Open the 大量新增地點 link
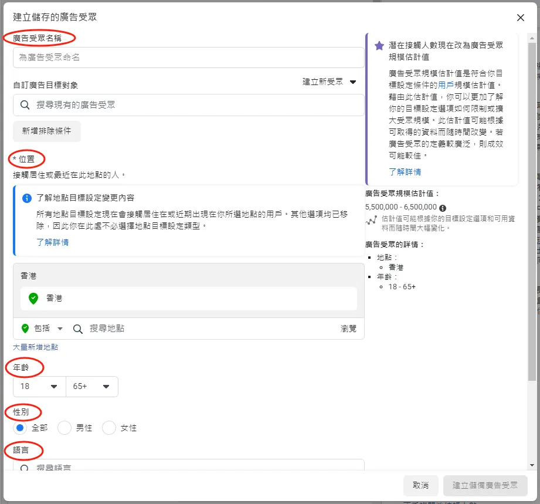 pyautogui.click(x=36, y=347)
